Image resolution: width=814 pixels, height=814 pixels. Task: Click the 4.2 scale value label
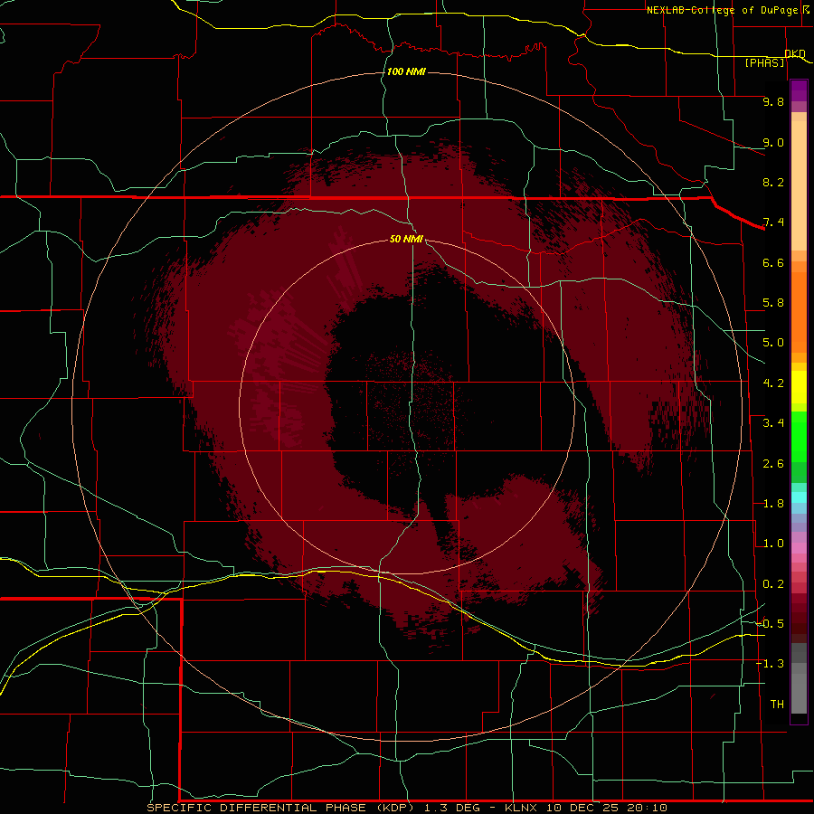[x=773, y=383]
